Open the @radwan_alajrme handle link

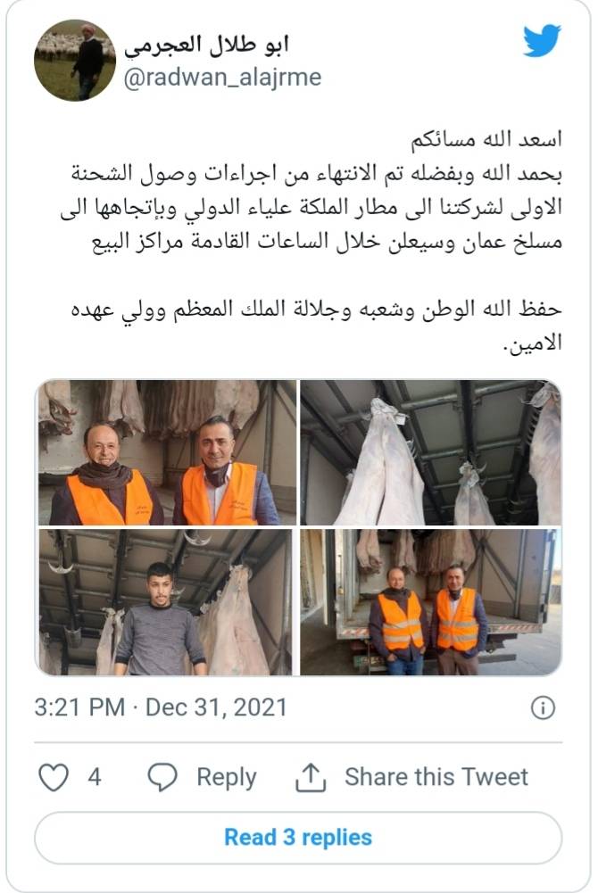[222, 78]
